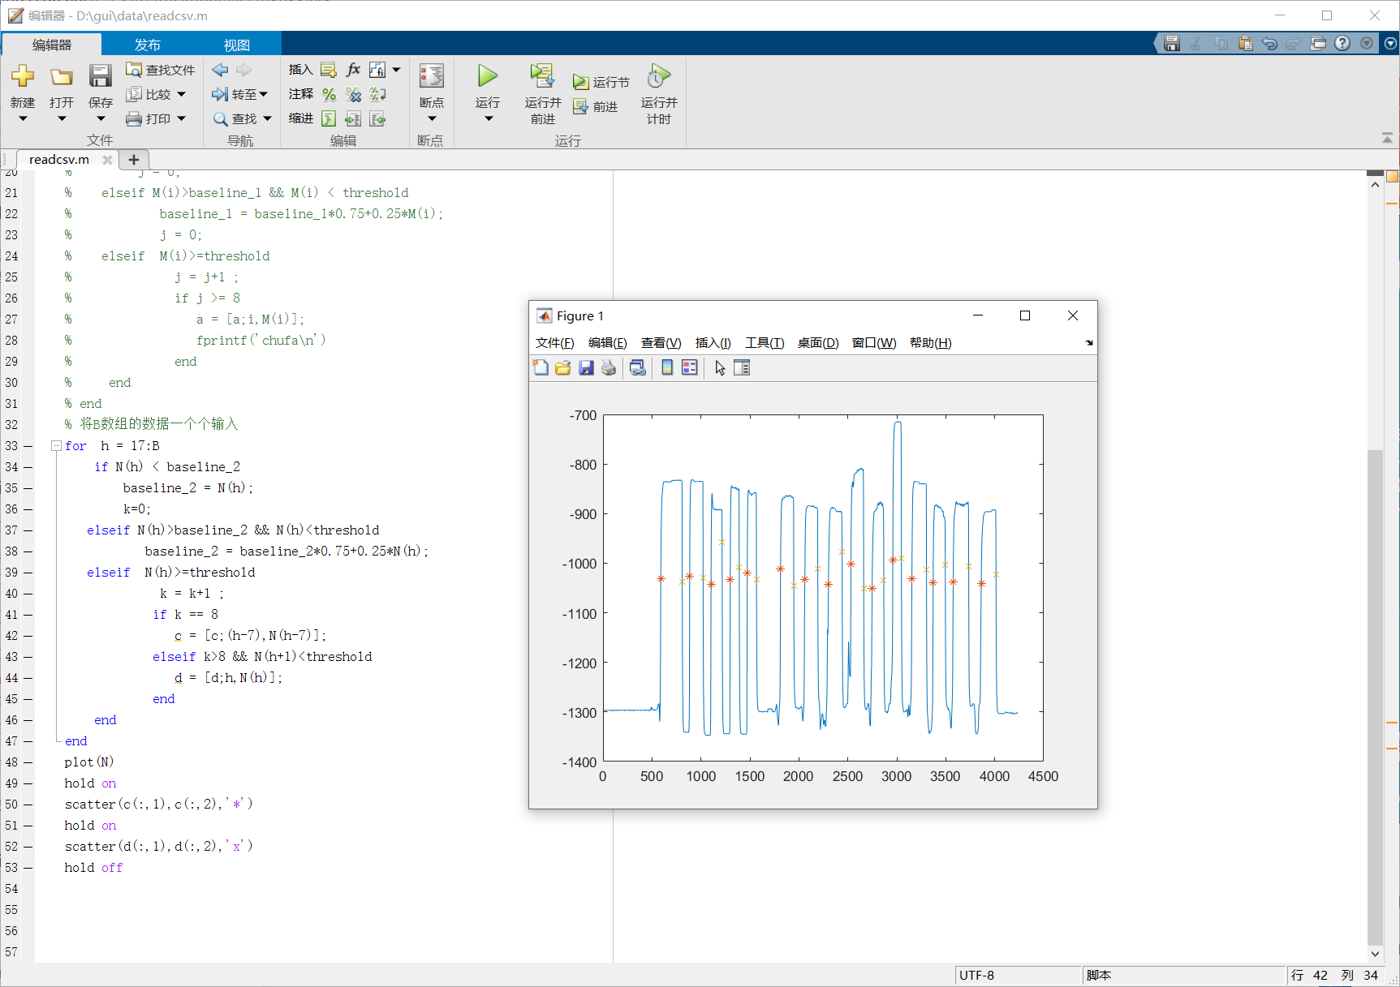
Task: Collapse the toolstrip using the corner arrow
Action: [1388, 139]
